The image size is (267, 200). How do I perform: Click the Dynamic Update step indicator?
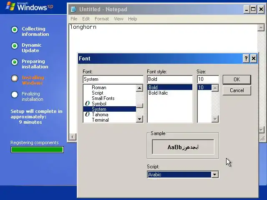pos(15,46)
